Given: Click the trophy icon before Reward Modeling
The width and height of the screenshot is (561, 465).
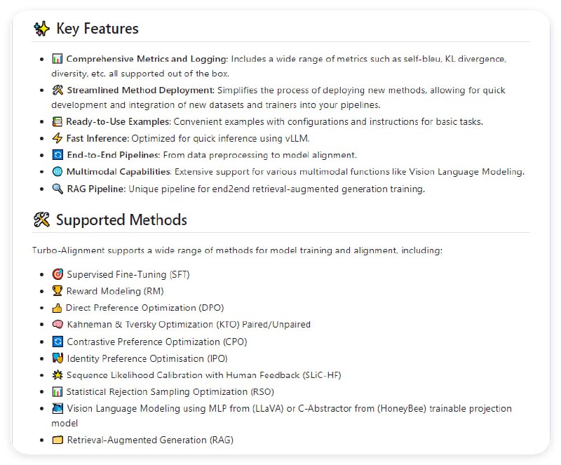Looking at the screenshot, I should (x=58, y=291).
